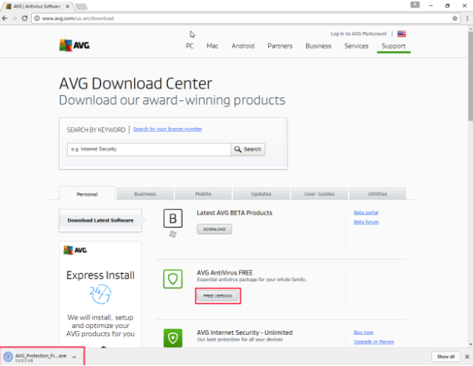Click the 24/7 Express Install icon
The width and height of the screenshot is (473, 366).
101,294
